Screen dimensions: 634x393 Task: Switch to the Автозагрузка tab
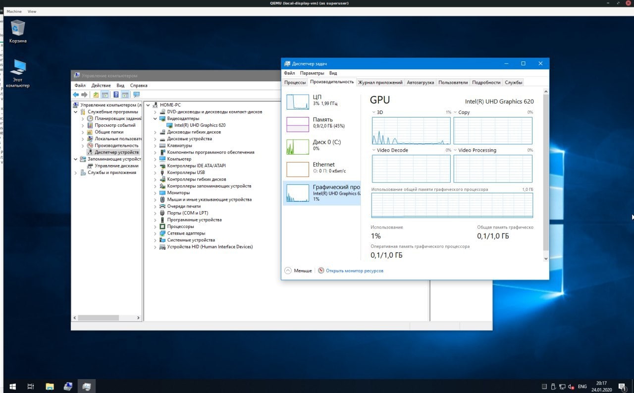(x=420, y=82)
